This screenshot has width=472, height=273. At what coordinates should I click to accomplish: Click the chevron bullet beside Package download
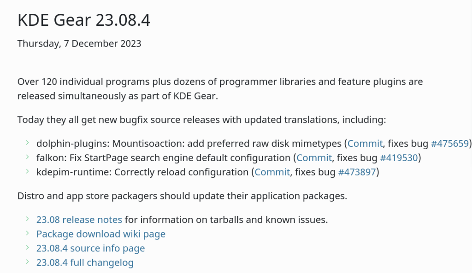(28, 233)
